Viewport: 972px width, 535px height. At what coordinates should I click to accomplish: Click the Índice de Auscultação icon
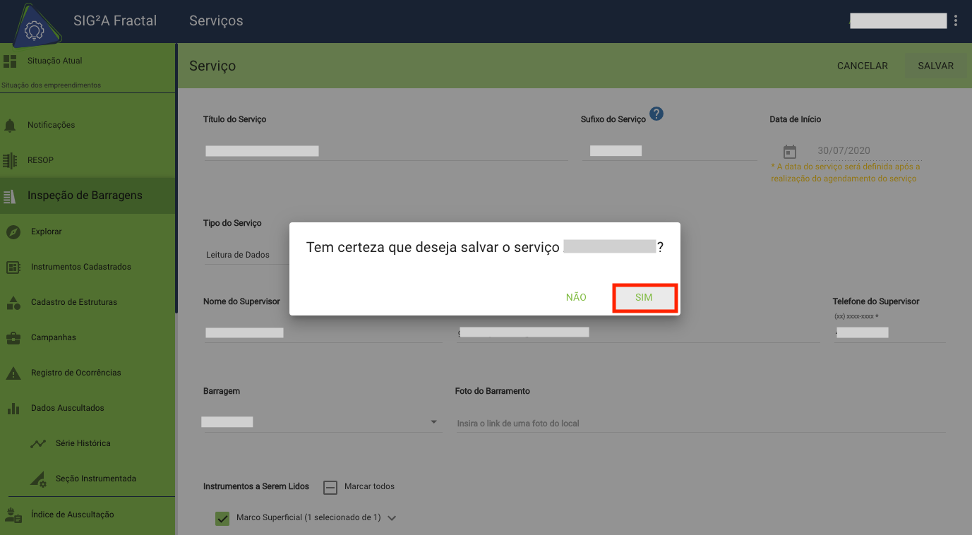pos(13,515)
